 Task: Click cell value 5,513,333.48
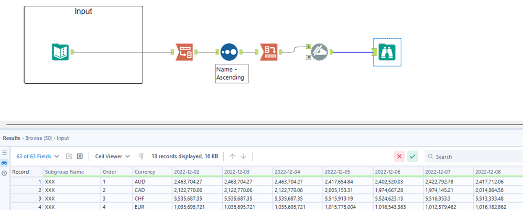(498, 198)
